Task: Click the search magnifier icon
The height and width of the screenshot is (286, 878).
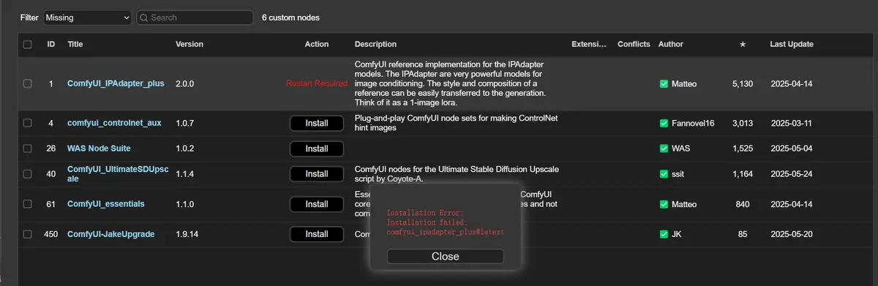Action: 144,18
